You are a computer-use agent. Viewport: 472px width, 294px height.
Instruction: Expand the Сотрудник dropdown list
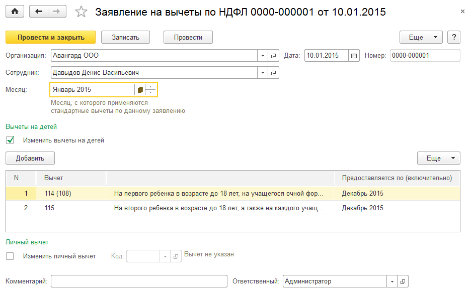click(x=263, y=73)
